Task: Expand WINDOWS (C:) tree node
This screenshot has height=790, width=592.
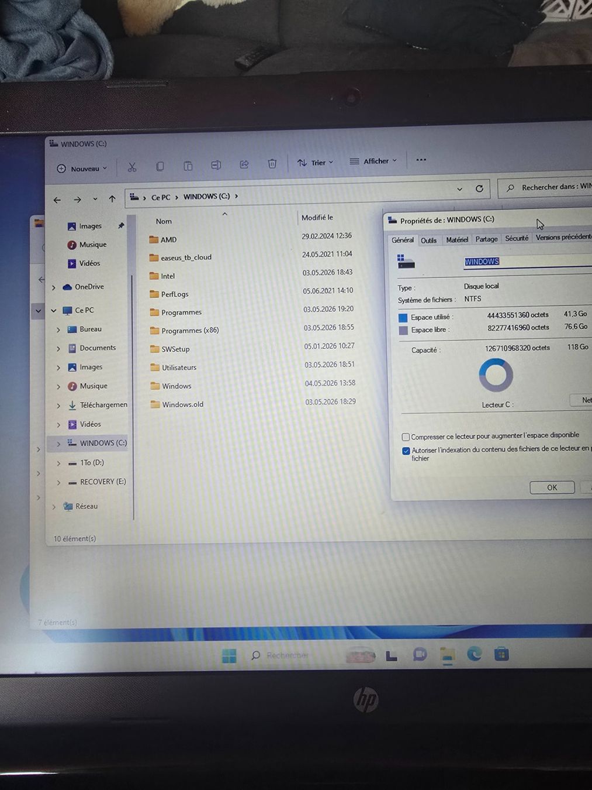Action: 58,444
